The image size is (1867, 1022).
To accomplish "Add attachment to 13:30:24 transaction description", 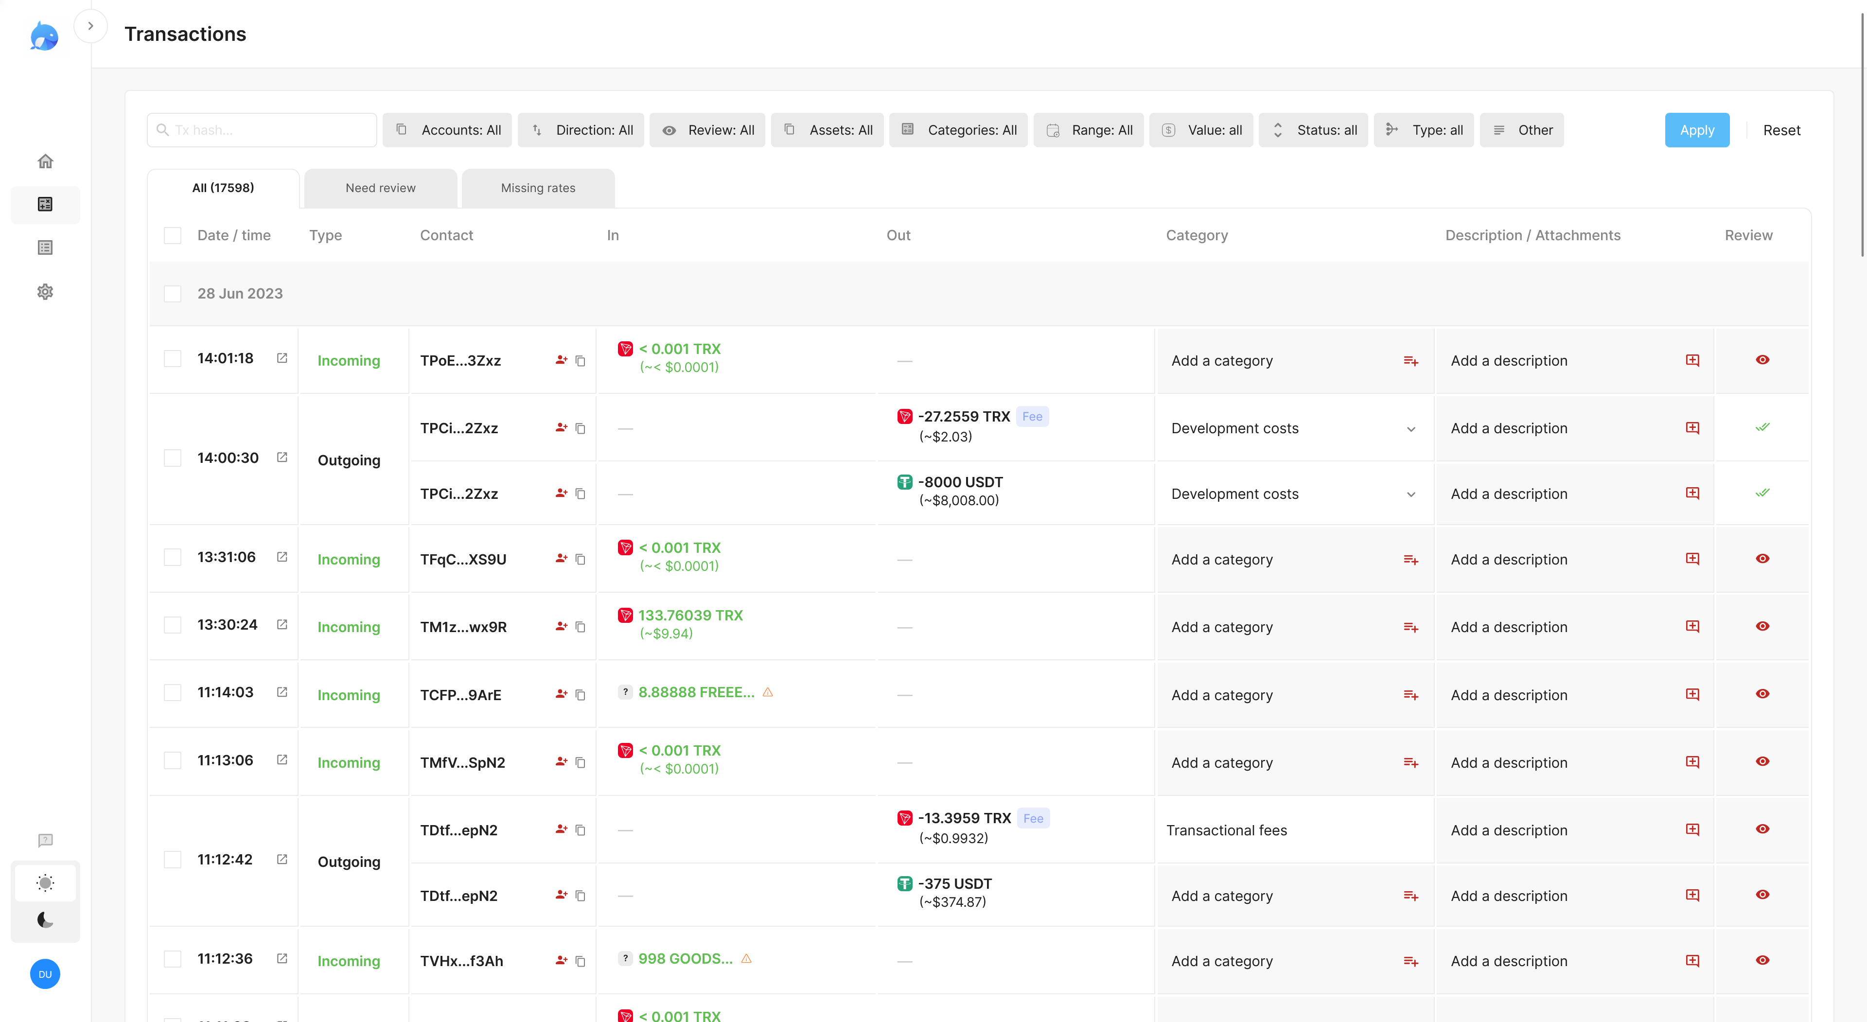I will (x=1692, y=626).
